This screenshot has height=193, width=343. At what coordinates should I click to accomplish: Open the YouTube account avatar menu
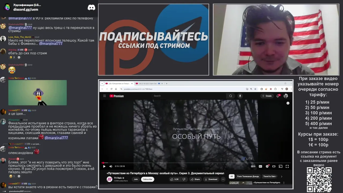[286, 96]
